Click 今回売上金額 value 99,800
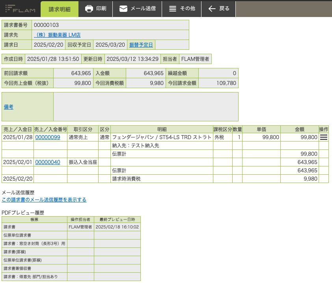The image size is (332, 283). tap(82, 83)
